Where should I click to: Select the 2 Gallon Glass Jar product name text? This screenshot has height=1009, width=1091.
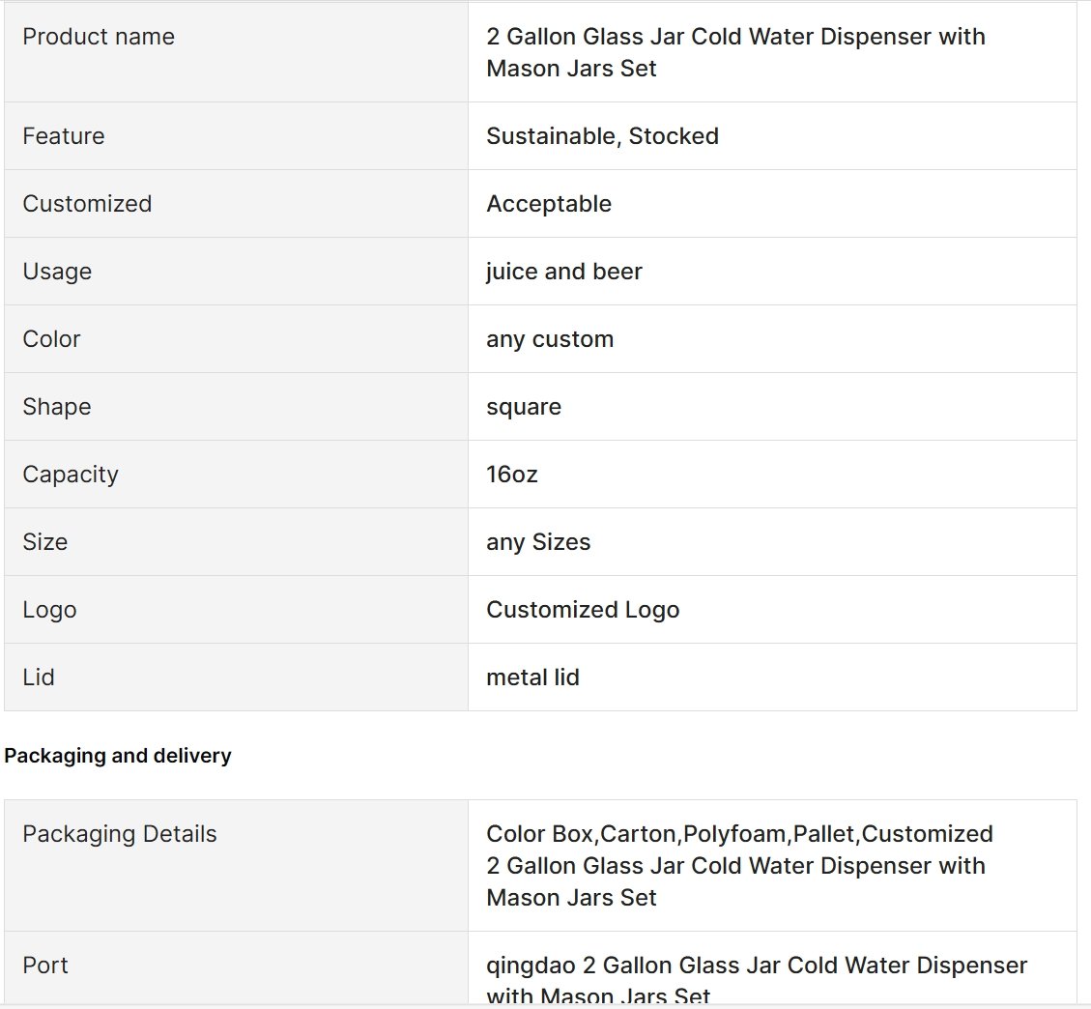coord(735,52)
